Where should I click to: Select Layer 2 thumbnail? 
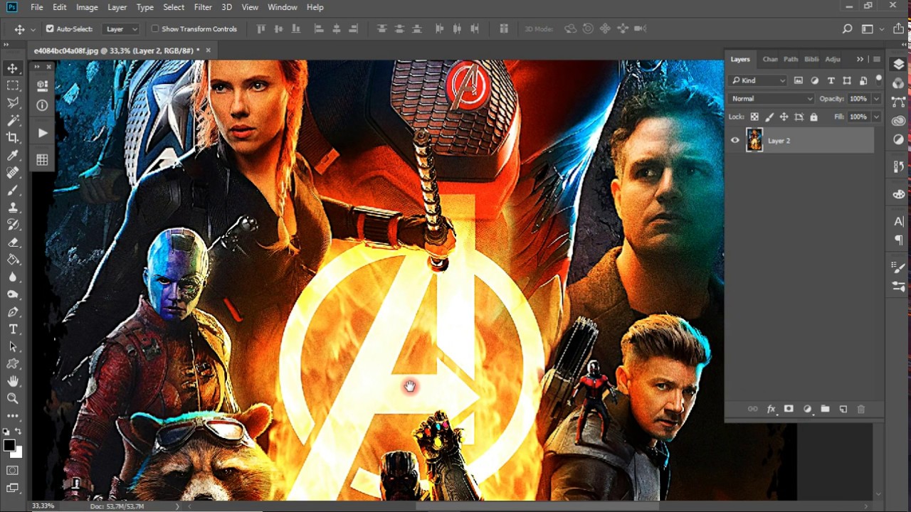754,141
